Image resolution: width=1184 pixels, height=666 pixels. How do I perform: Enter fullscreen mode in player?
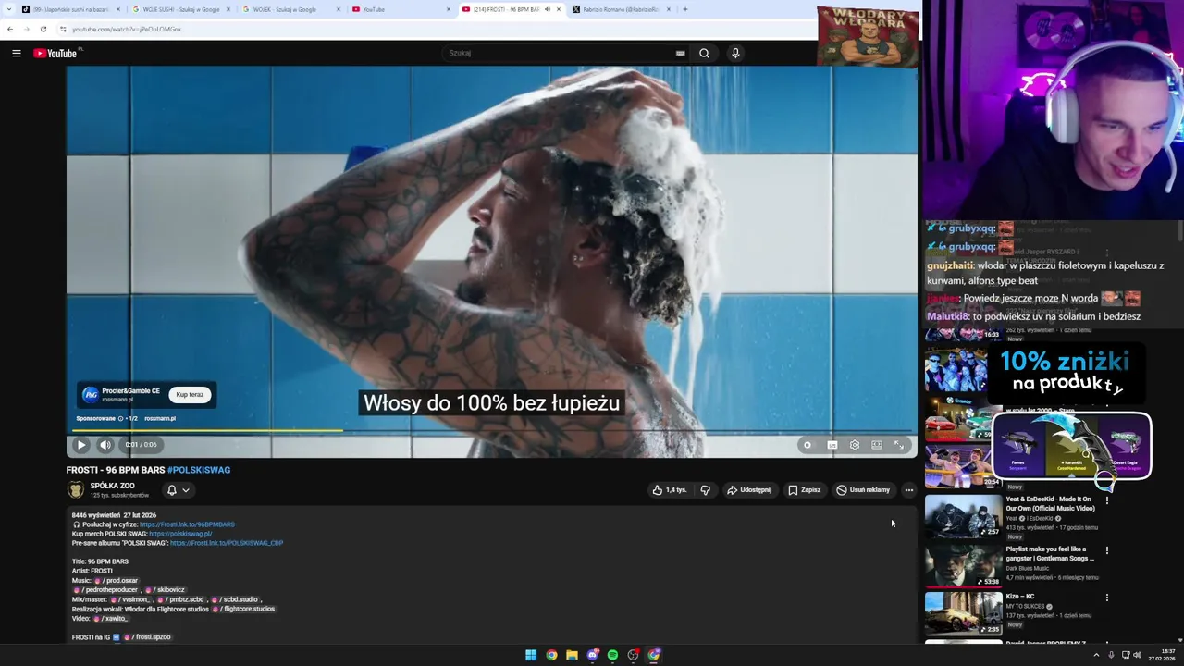pos(898,445)
